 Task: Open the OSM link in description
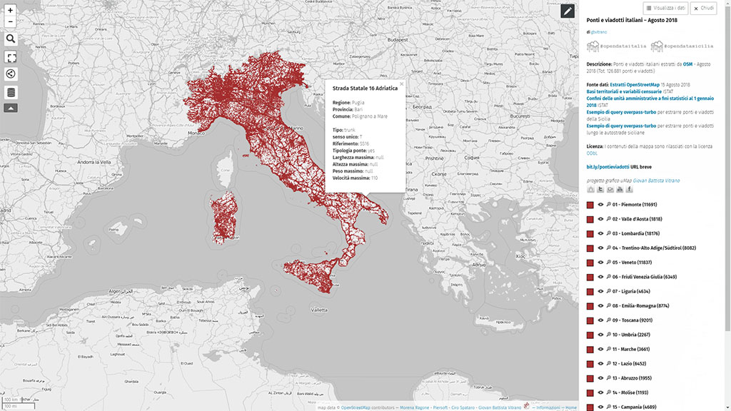point(687,64)
